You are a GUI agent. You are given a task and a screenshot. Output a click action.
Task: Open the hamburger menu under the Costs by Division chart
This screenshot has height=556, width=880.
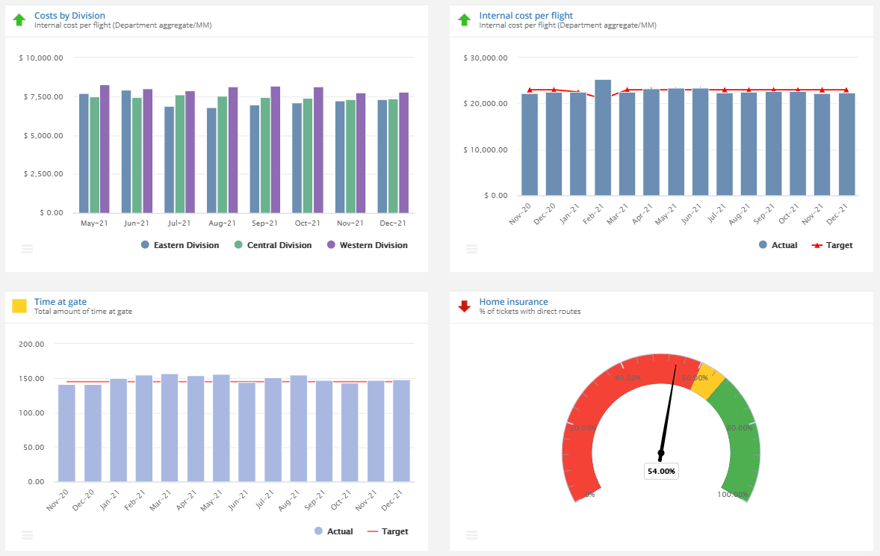coord(28,248)
